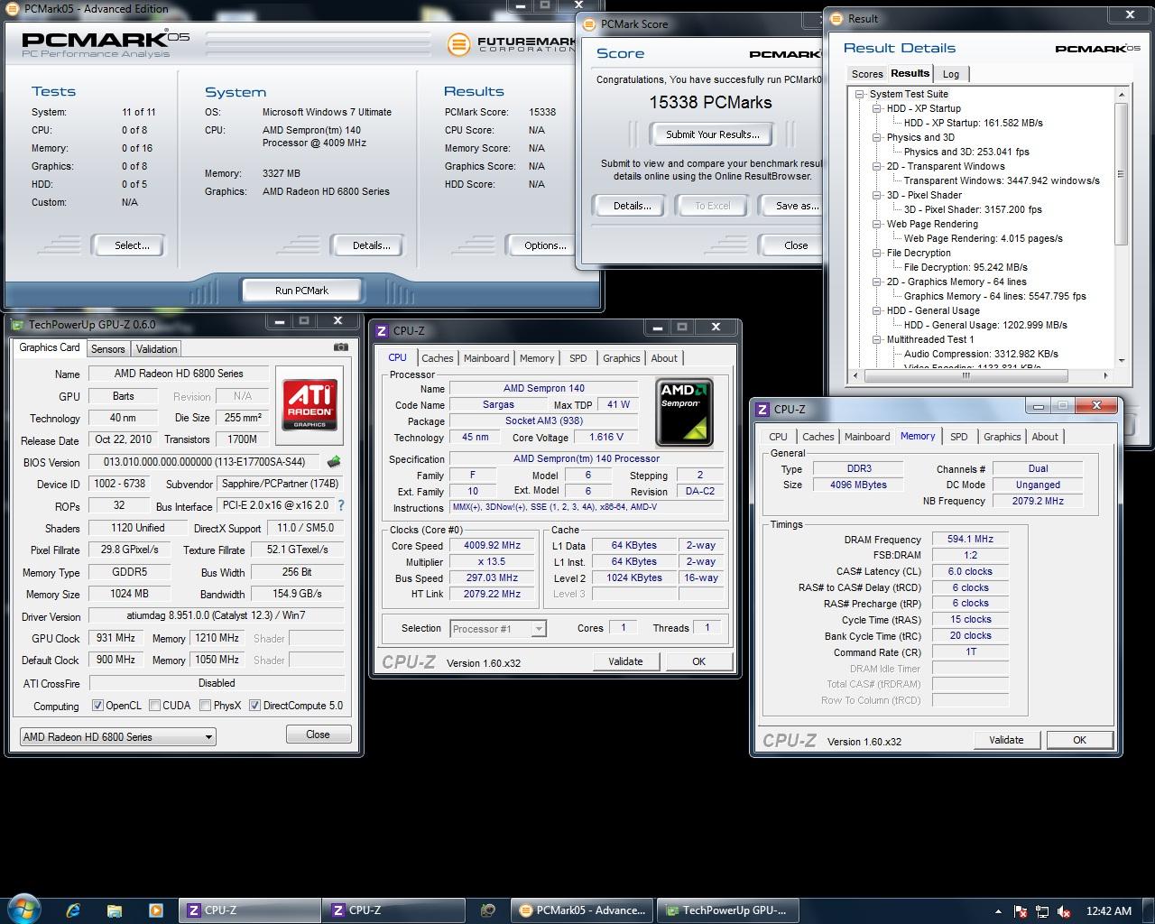1155x924 pixels.
Task: Switch to the Sensors tab in GPU-Z
Action: (x=107, y=349)
